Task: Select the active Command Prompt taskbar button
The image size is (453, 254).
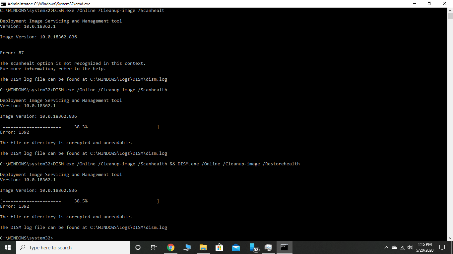Action: [x=285, y=247]
